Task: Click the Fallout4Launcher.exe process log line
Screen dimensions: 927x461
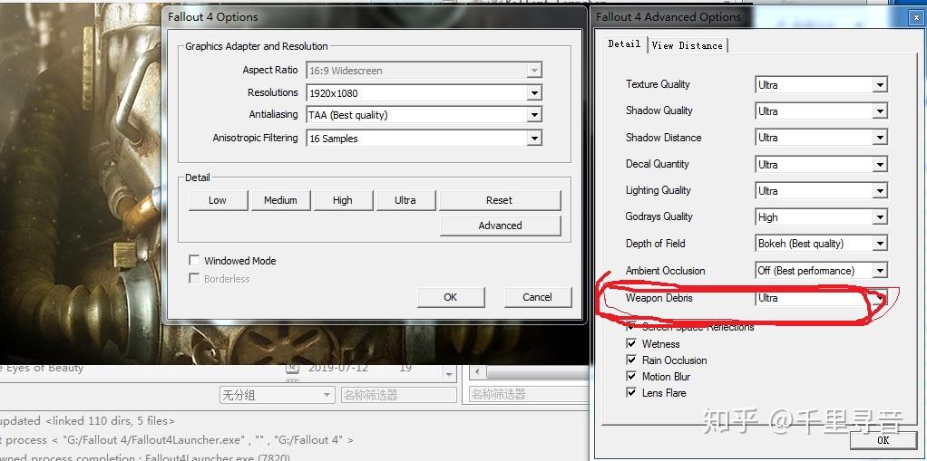Action: 178,440
